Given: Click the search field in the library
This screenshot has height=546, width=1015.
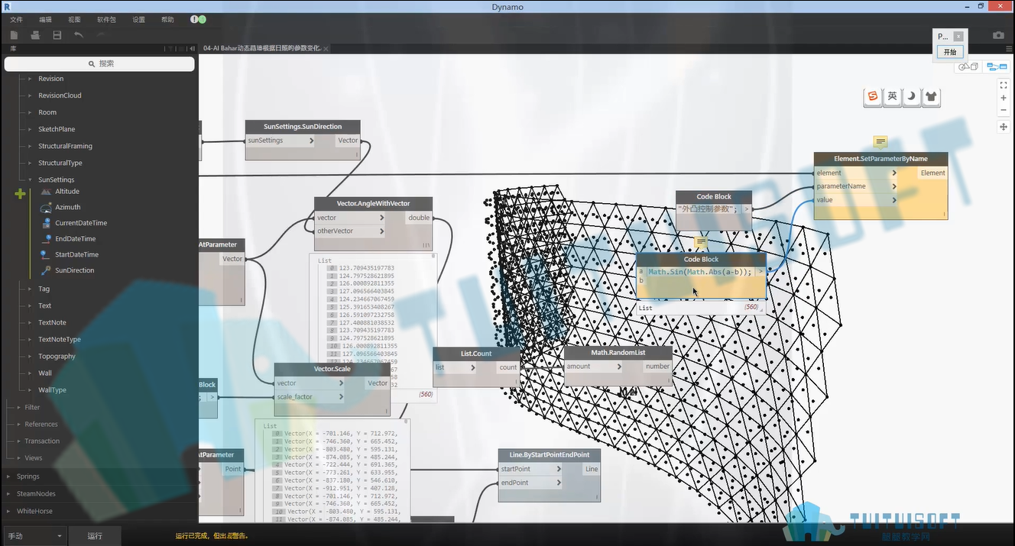Looking at the screenshot, I should coord(99,64).
